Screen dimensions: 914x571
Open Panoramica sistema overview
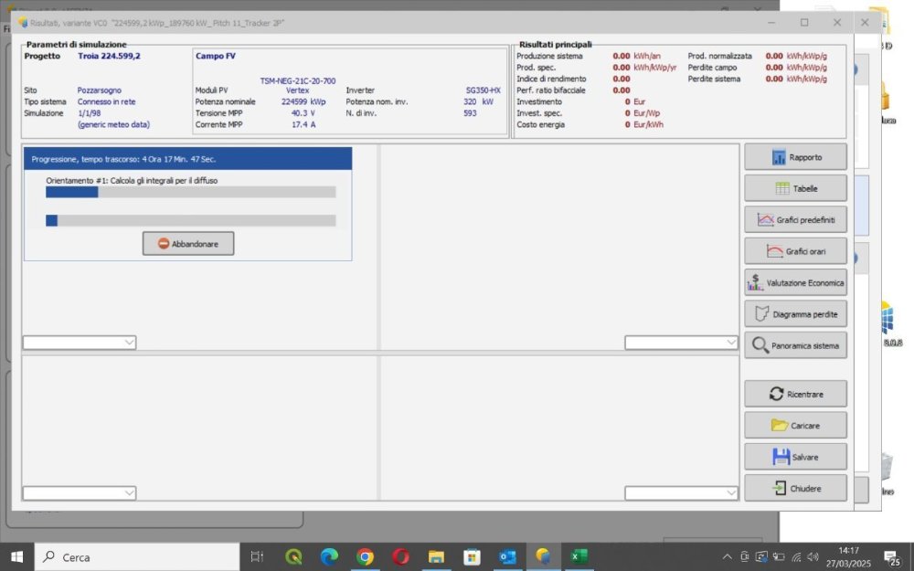[795, 345]
